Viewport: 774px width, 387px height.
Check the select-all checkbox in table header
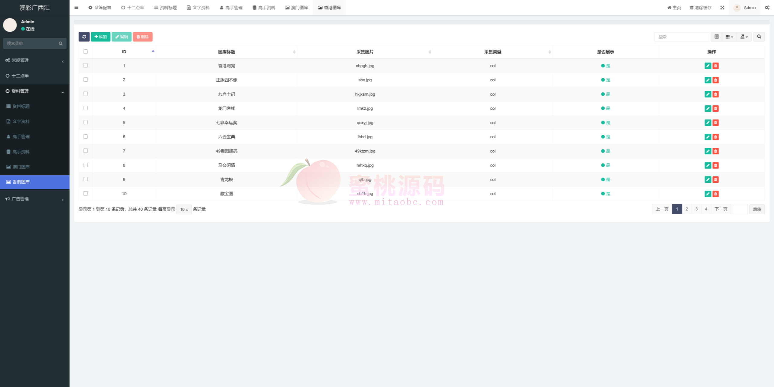tap(86, 51)
